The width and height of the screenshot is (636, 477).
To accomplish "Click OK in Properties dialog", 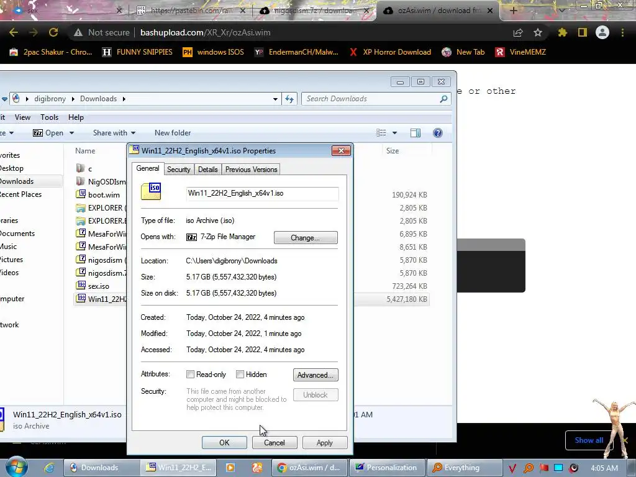I will [x=224, y=442].
